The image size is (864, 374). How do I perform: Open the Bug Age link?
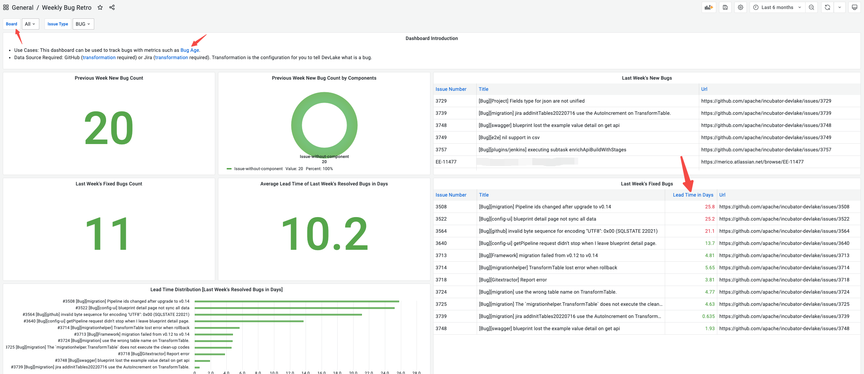[190, 50]
